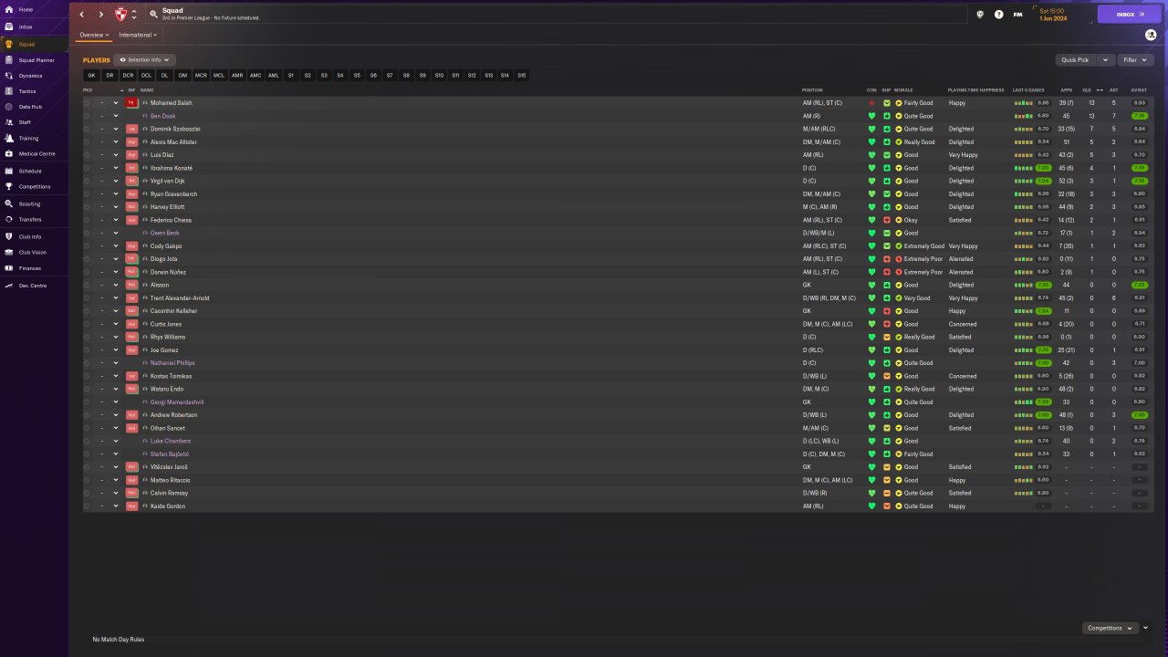Expand the Quick Pick dropdown arrow
1168x657 pixels.
point(1105,60)
